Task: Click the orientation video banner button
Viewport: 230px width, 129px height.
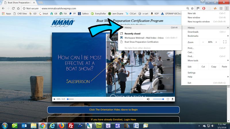Action: (x=113, y=110)
